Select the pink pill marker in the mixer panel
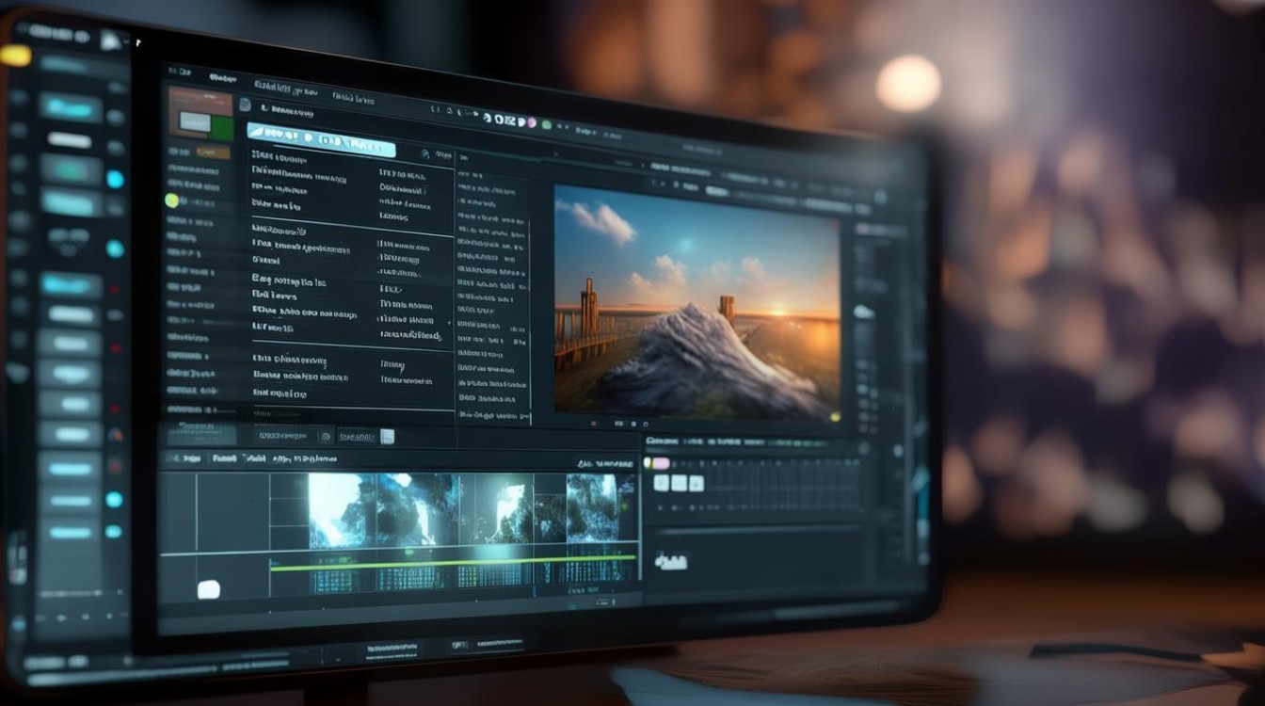 click(661, 463)
